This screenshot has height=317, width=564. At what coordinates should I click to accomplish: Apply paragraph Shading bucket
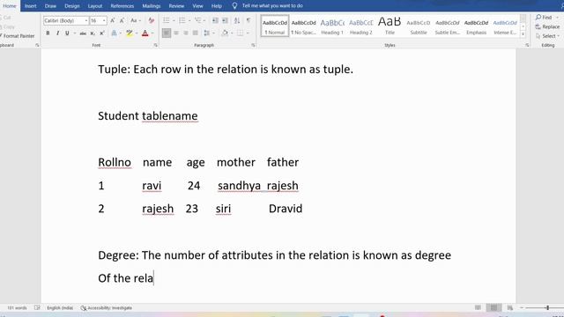pos(225,33)
